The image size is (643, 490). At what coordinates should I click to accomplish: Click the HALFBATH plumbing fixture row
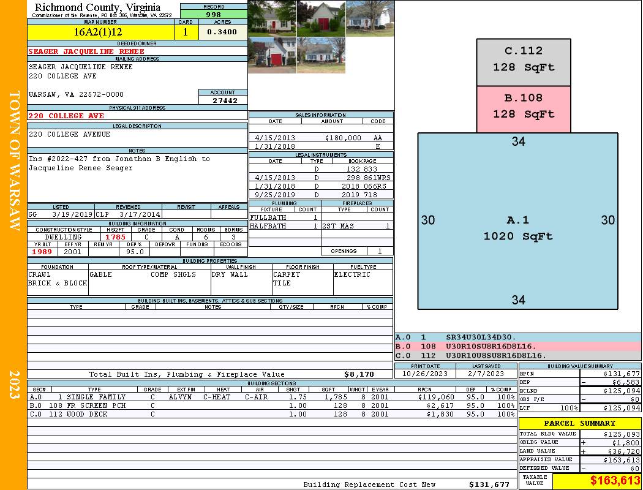[x=285, y=226]
